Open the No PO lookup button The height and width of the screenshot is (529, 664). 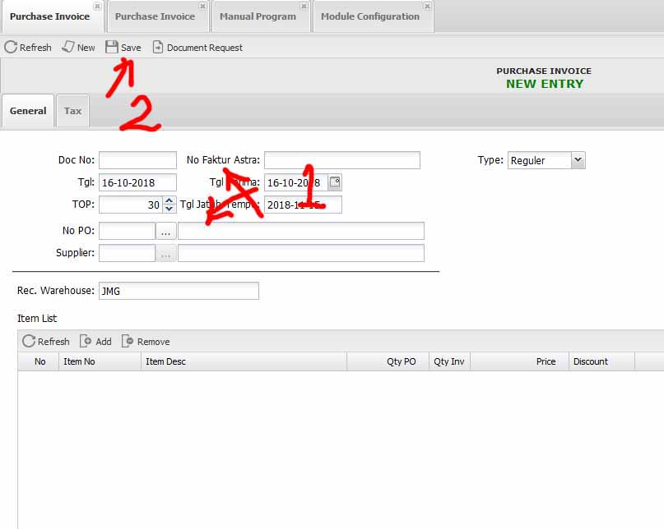tap(166, 232)
